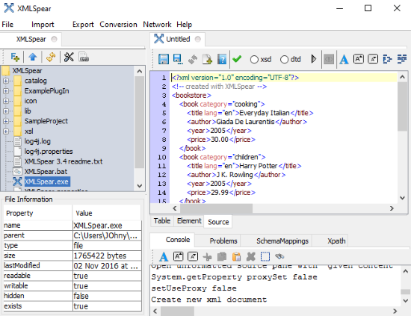The height and width of the screenshot is (316, 411).
Task: Expand the xsl folder
Action: pos(6,131)
